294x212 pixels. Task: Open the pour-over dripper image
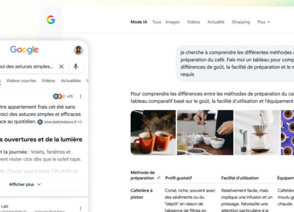[x=257, y=133]
